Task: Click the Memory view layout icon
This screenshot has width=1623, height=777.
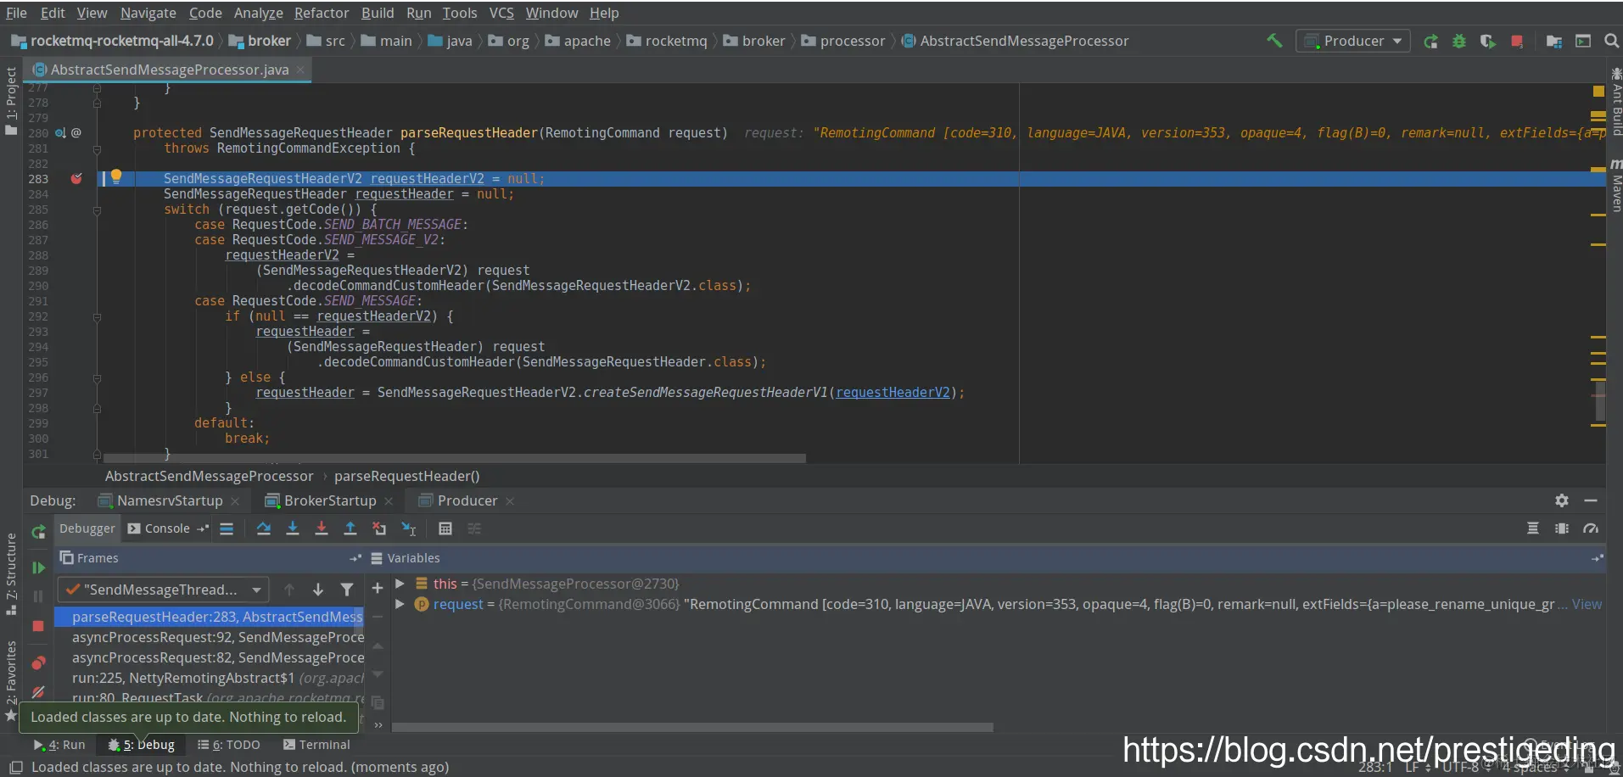Action: click(x=1562, y=528)
